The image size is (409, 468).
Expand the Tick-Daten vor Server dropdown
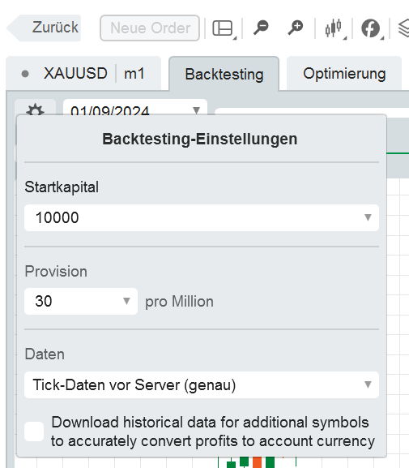coord(368,384)
